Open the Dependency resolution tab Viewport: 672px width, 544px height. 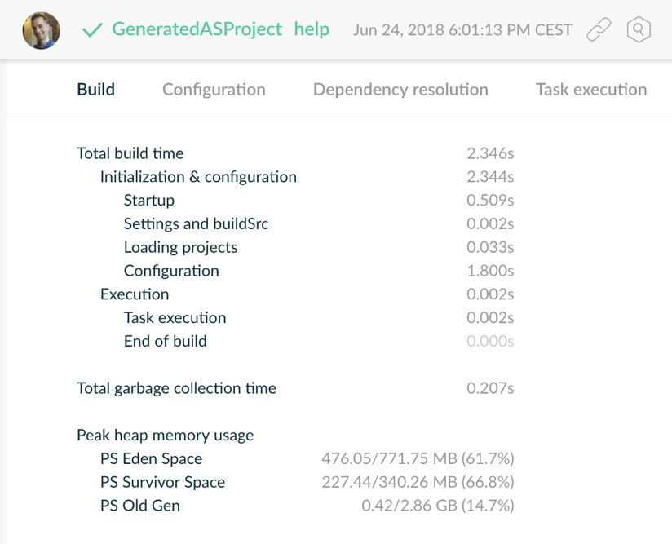pyautogui.click(x=400, y=90)
